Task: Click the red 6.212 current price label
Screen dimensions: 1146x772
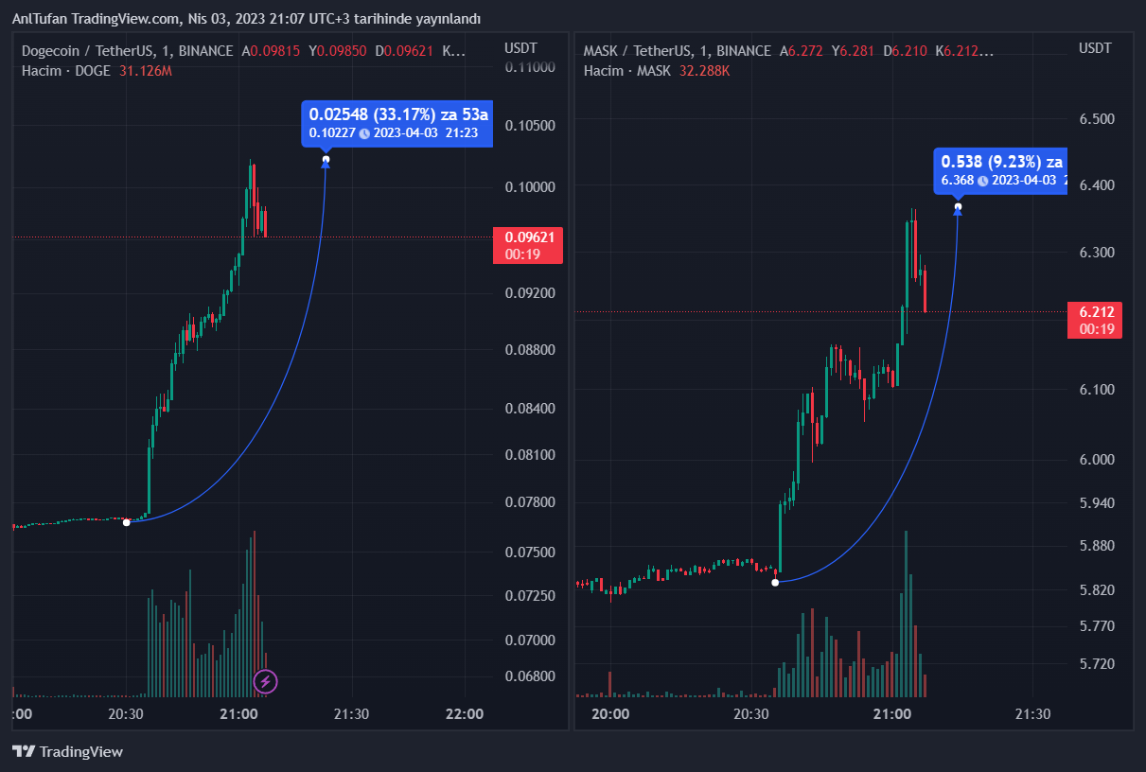Action: pos(1095,312)
